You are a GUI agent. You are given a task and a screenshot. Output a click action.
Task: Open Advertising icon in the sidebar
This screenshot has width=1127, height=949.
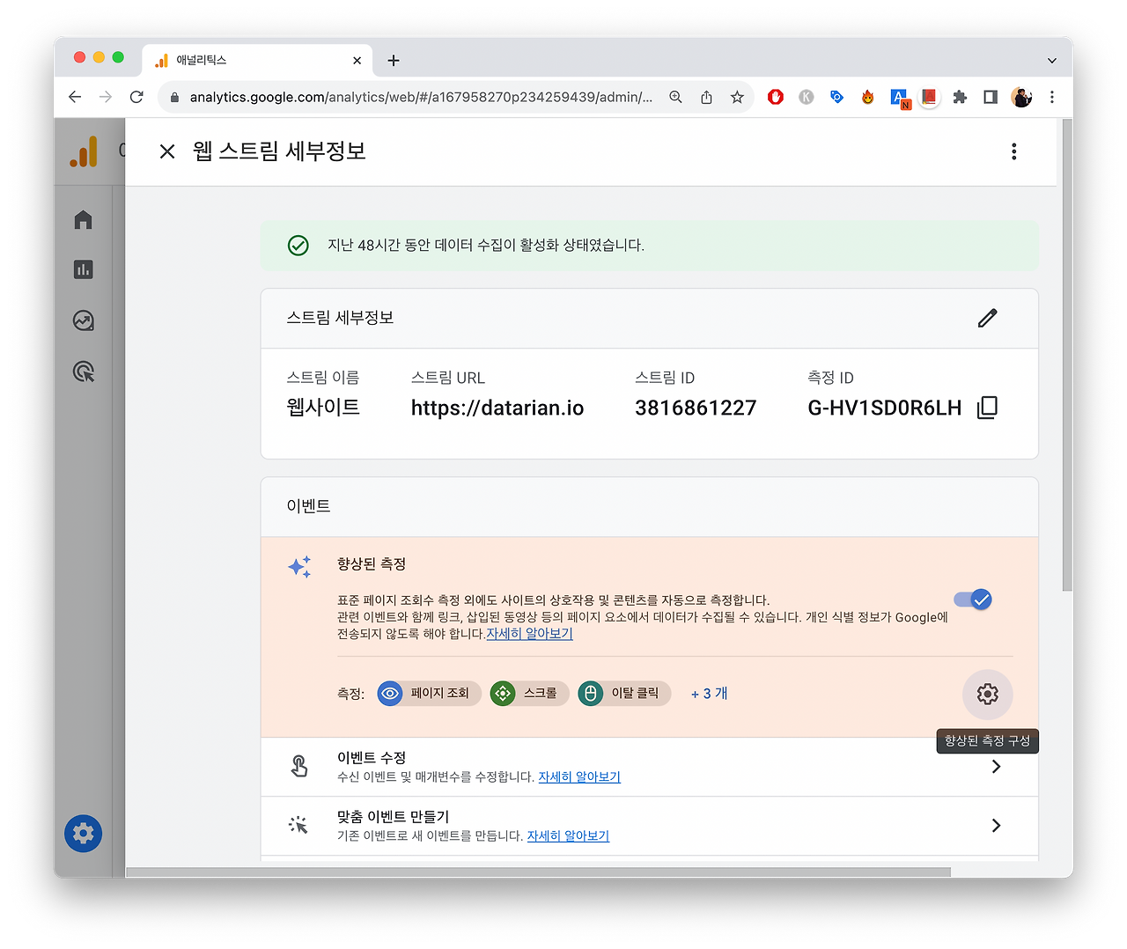[x=84, y=372]
